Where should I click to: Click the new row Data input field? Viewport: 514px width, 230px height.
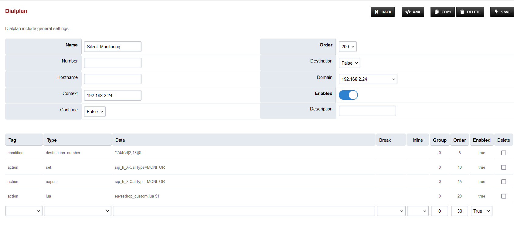[244, 211]
